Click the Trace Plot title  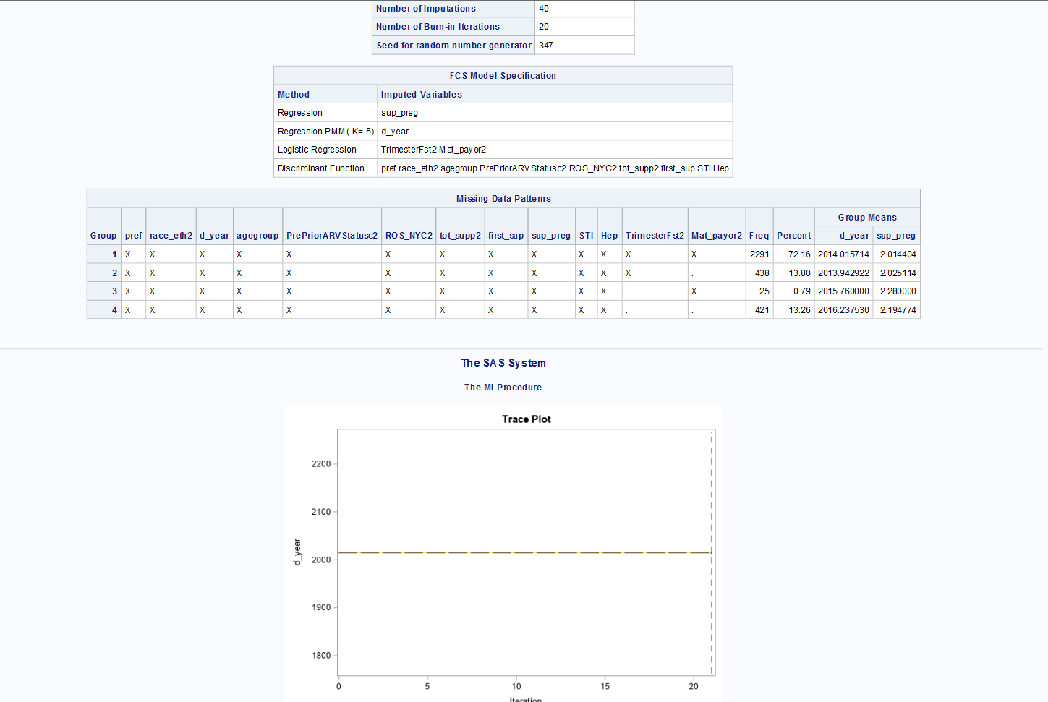[x=526, y=419]
